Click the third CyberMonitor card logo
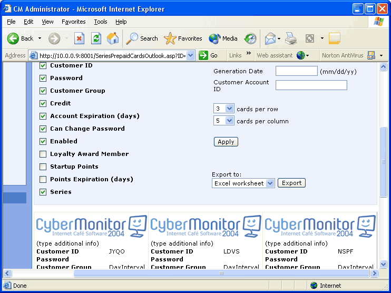This screenshot has width=391, height=293. point(320,226)
